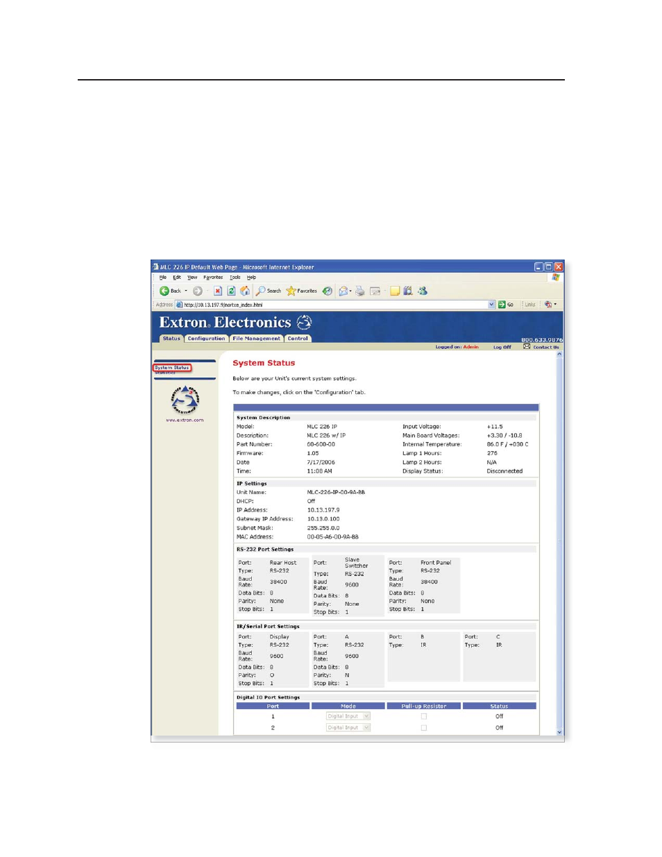Open the www.extron.com link
662x857 pixels.
click(185, 420)
